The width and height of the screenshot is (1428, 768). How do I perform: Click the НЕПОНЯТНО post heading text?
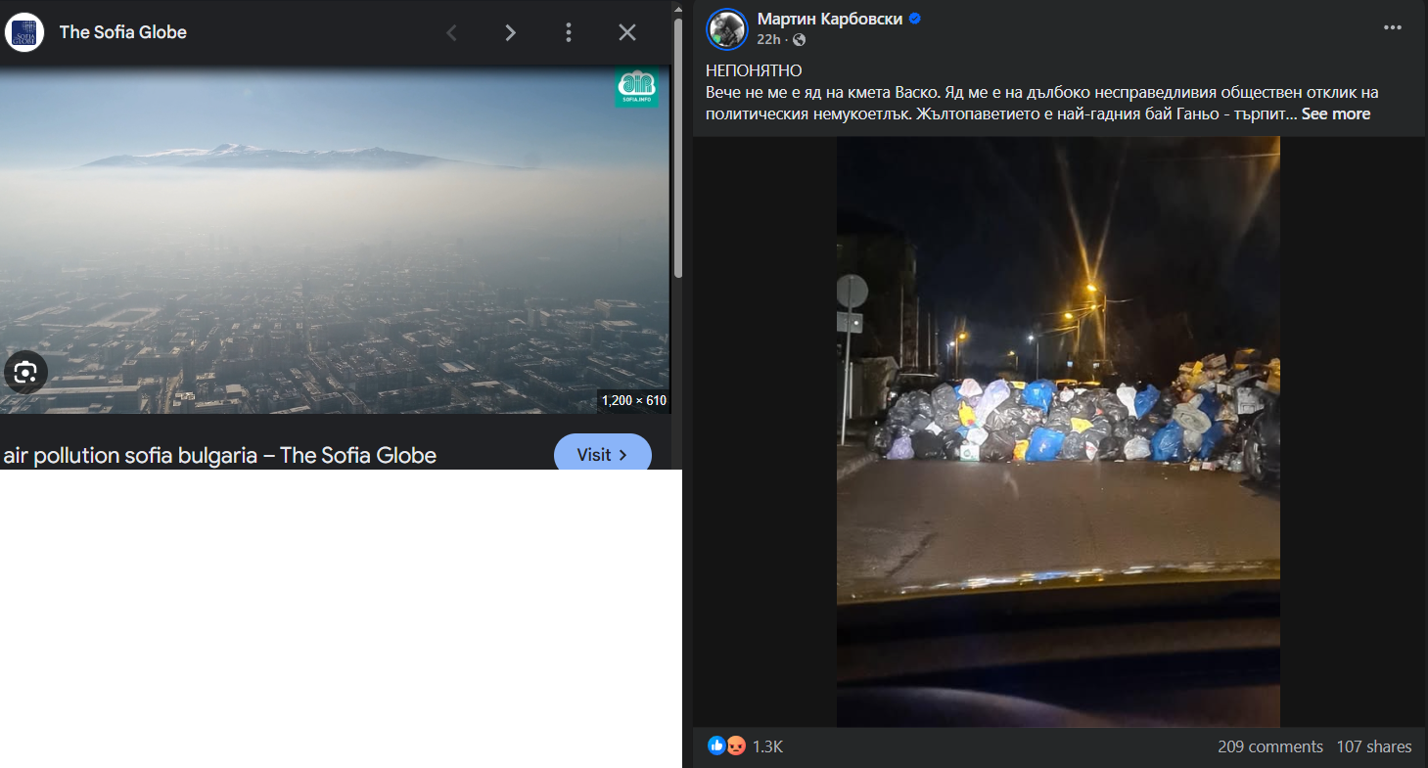click(x=754, y=70)
